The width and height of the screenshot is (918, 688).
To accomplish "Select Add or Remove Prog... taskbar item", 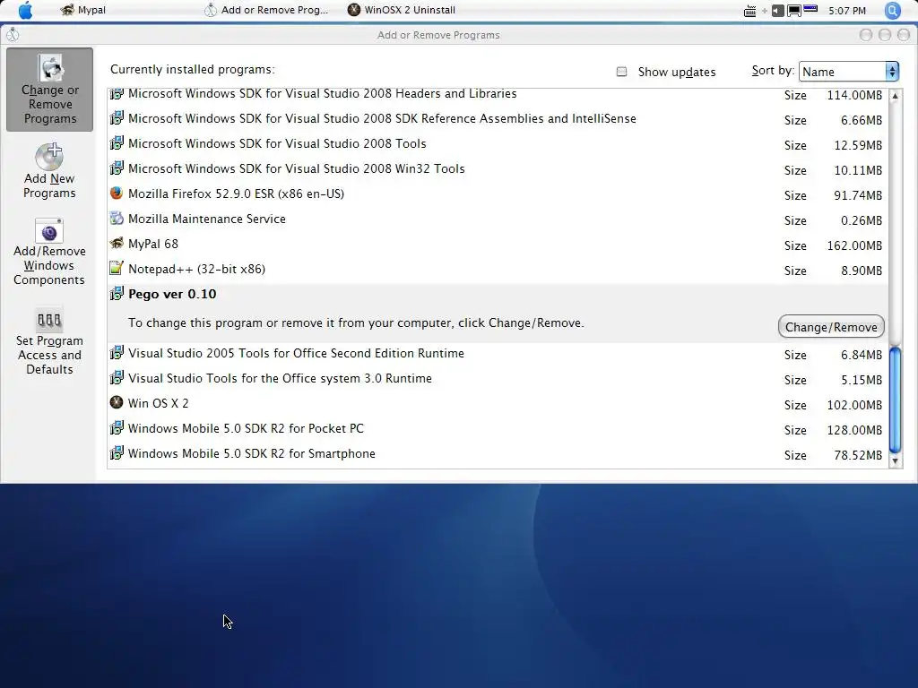I will pos(266,10).
